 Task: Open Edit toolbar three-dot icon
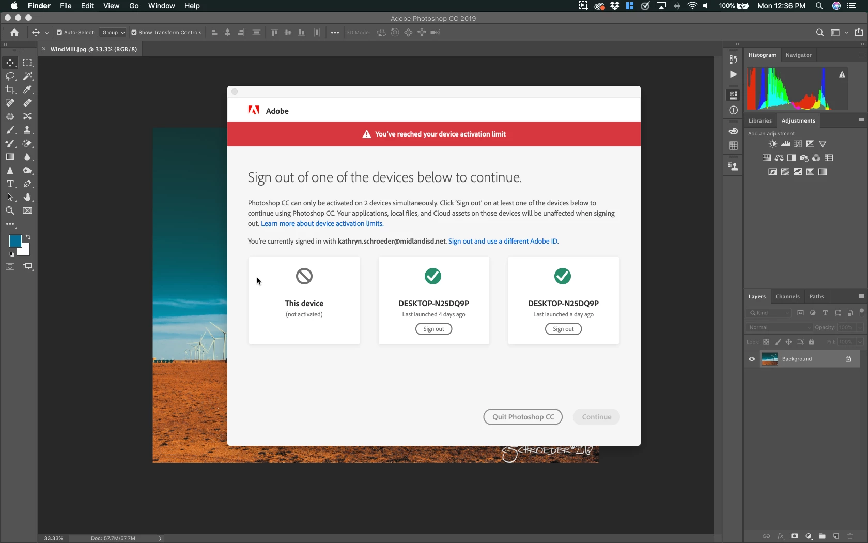10,224
